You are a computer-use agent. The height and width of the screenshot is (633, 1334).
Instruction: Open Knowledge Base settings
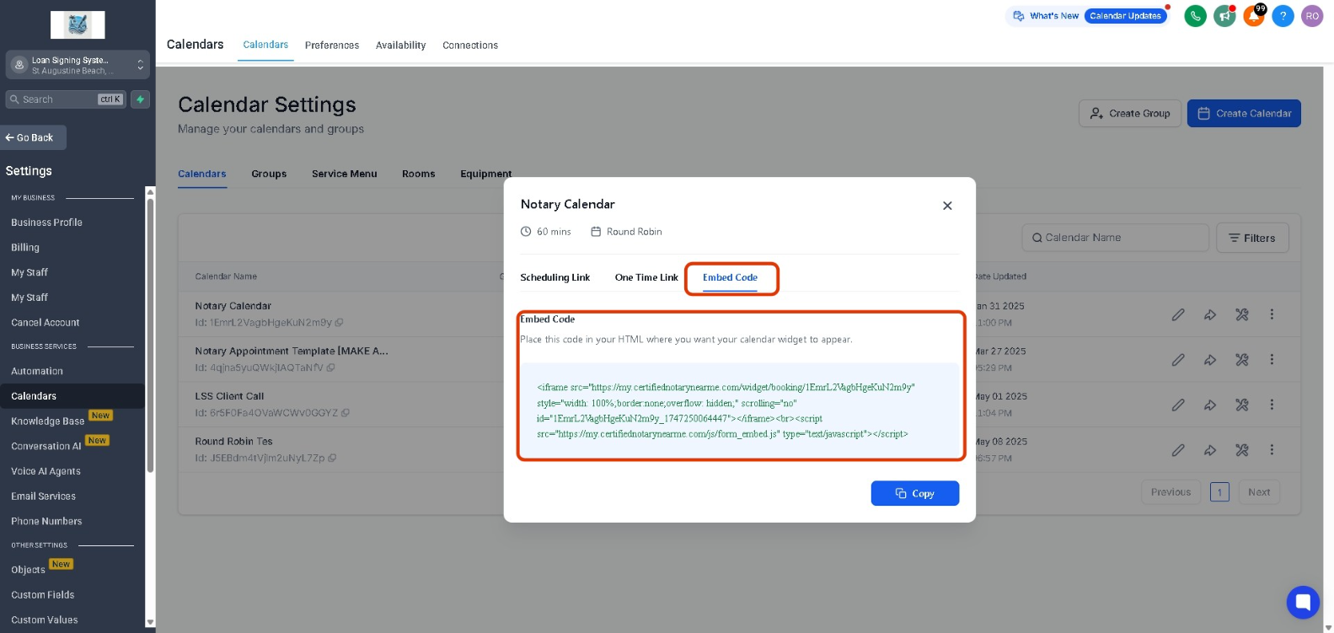(48, 421)
